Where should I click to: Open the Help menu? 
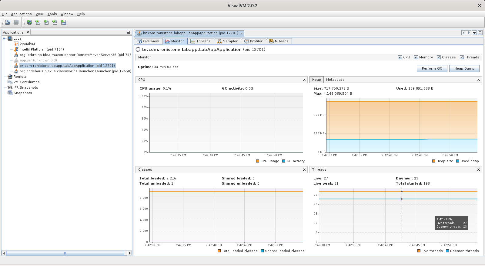point(81,14)
